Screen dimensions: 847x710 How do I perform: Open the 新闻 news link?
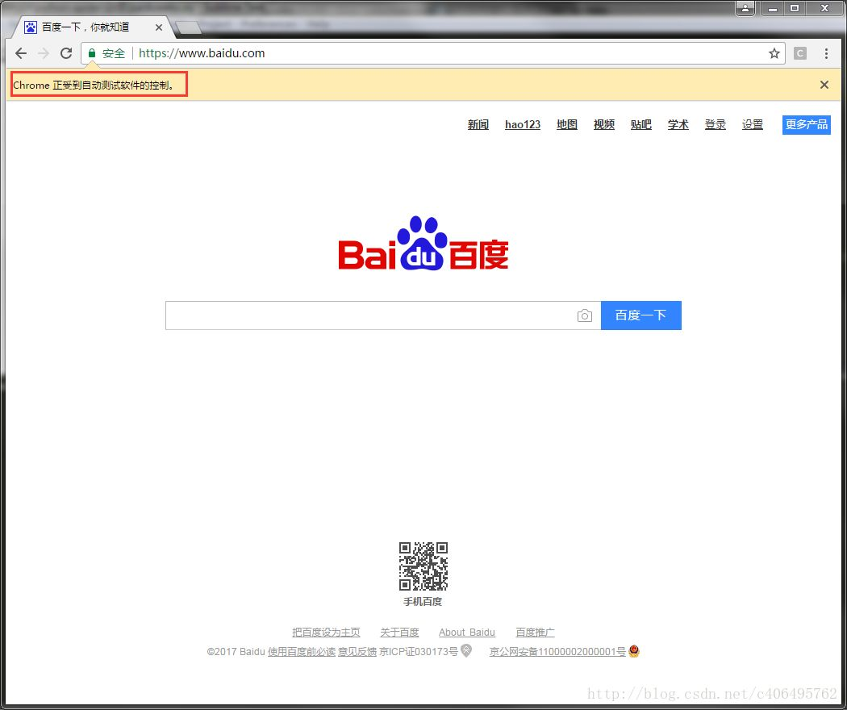(x=478, y=125)
